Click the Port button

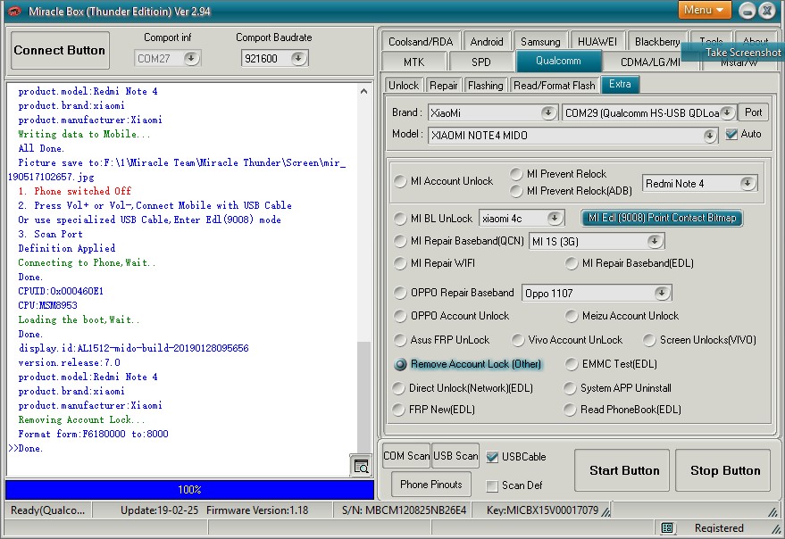(753, 112)
